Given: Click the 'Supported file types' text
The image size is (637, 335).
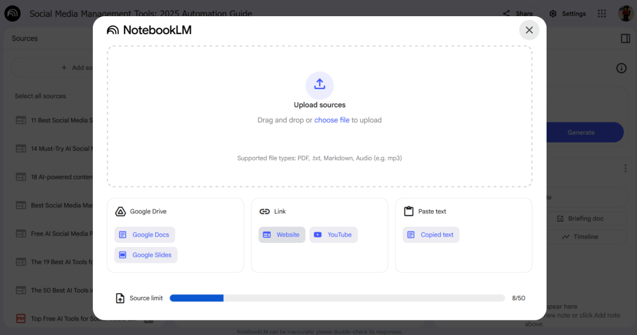Looking at the screenshot, I should pos(320,158).
